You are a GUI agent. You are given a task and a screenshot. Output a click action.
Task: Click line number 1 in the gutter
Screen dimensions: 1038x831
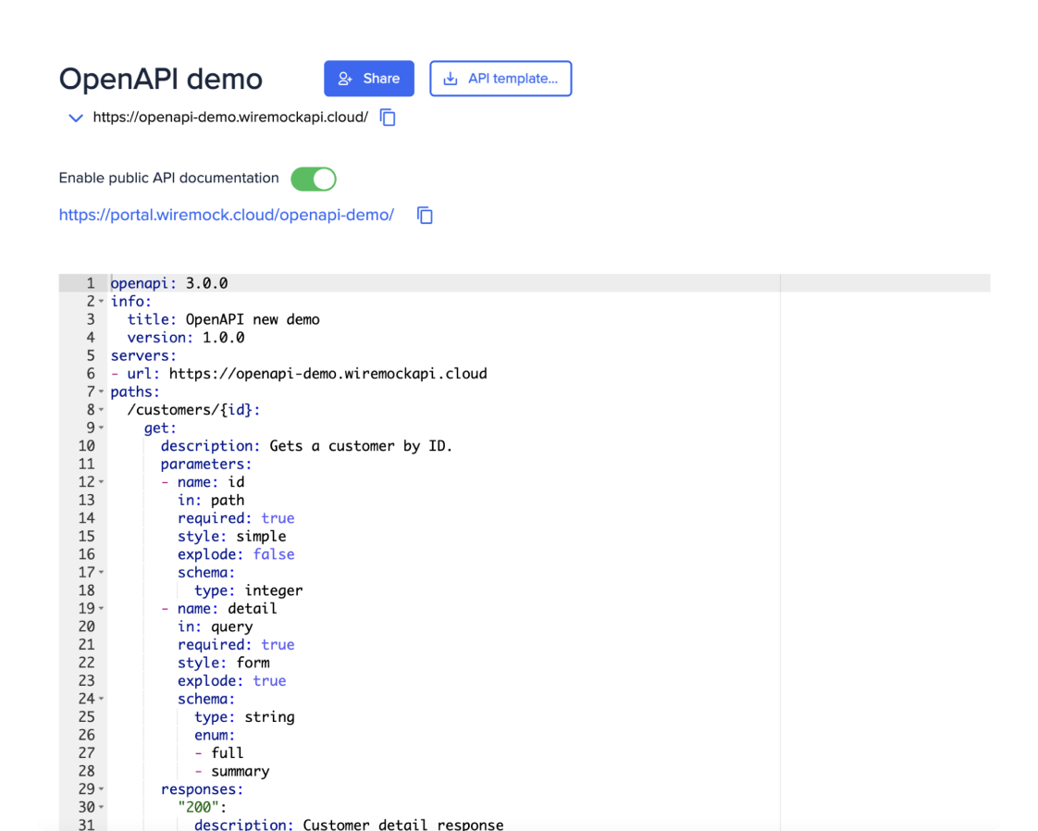pyautogui.click(x=90, y=283)
